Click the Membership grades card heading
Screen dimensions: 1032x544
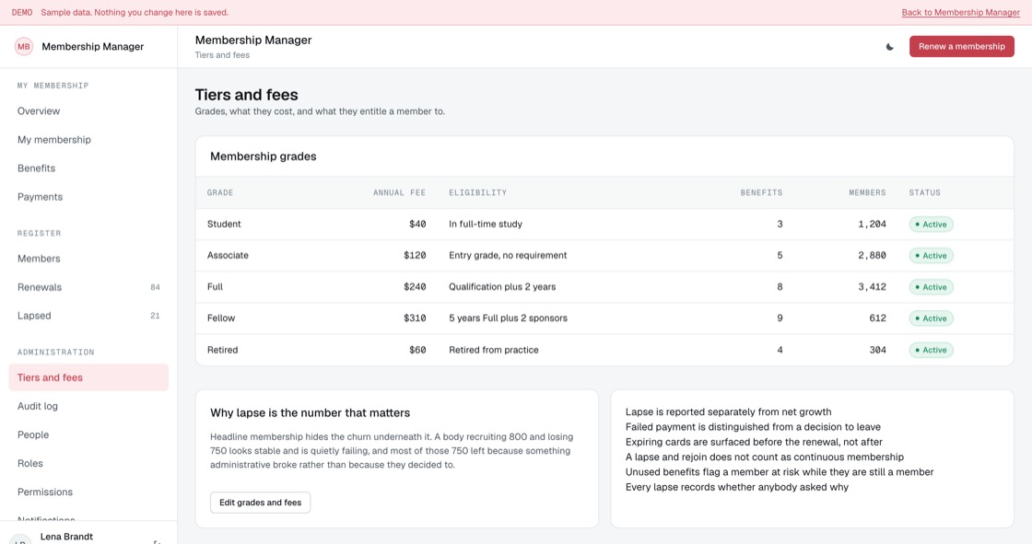point(264,156)
